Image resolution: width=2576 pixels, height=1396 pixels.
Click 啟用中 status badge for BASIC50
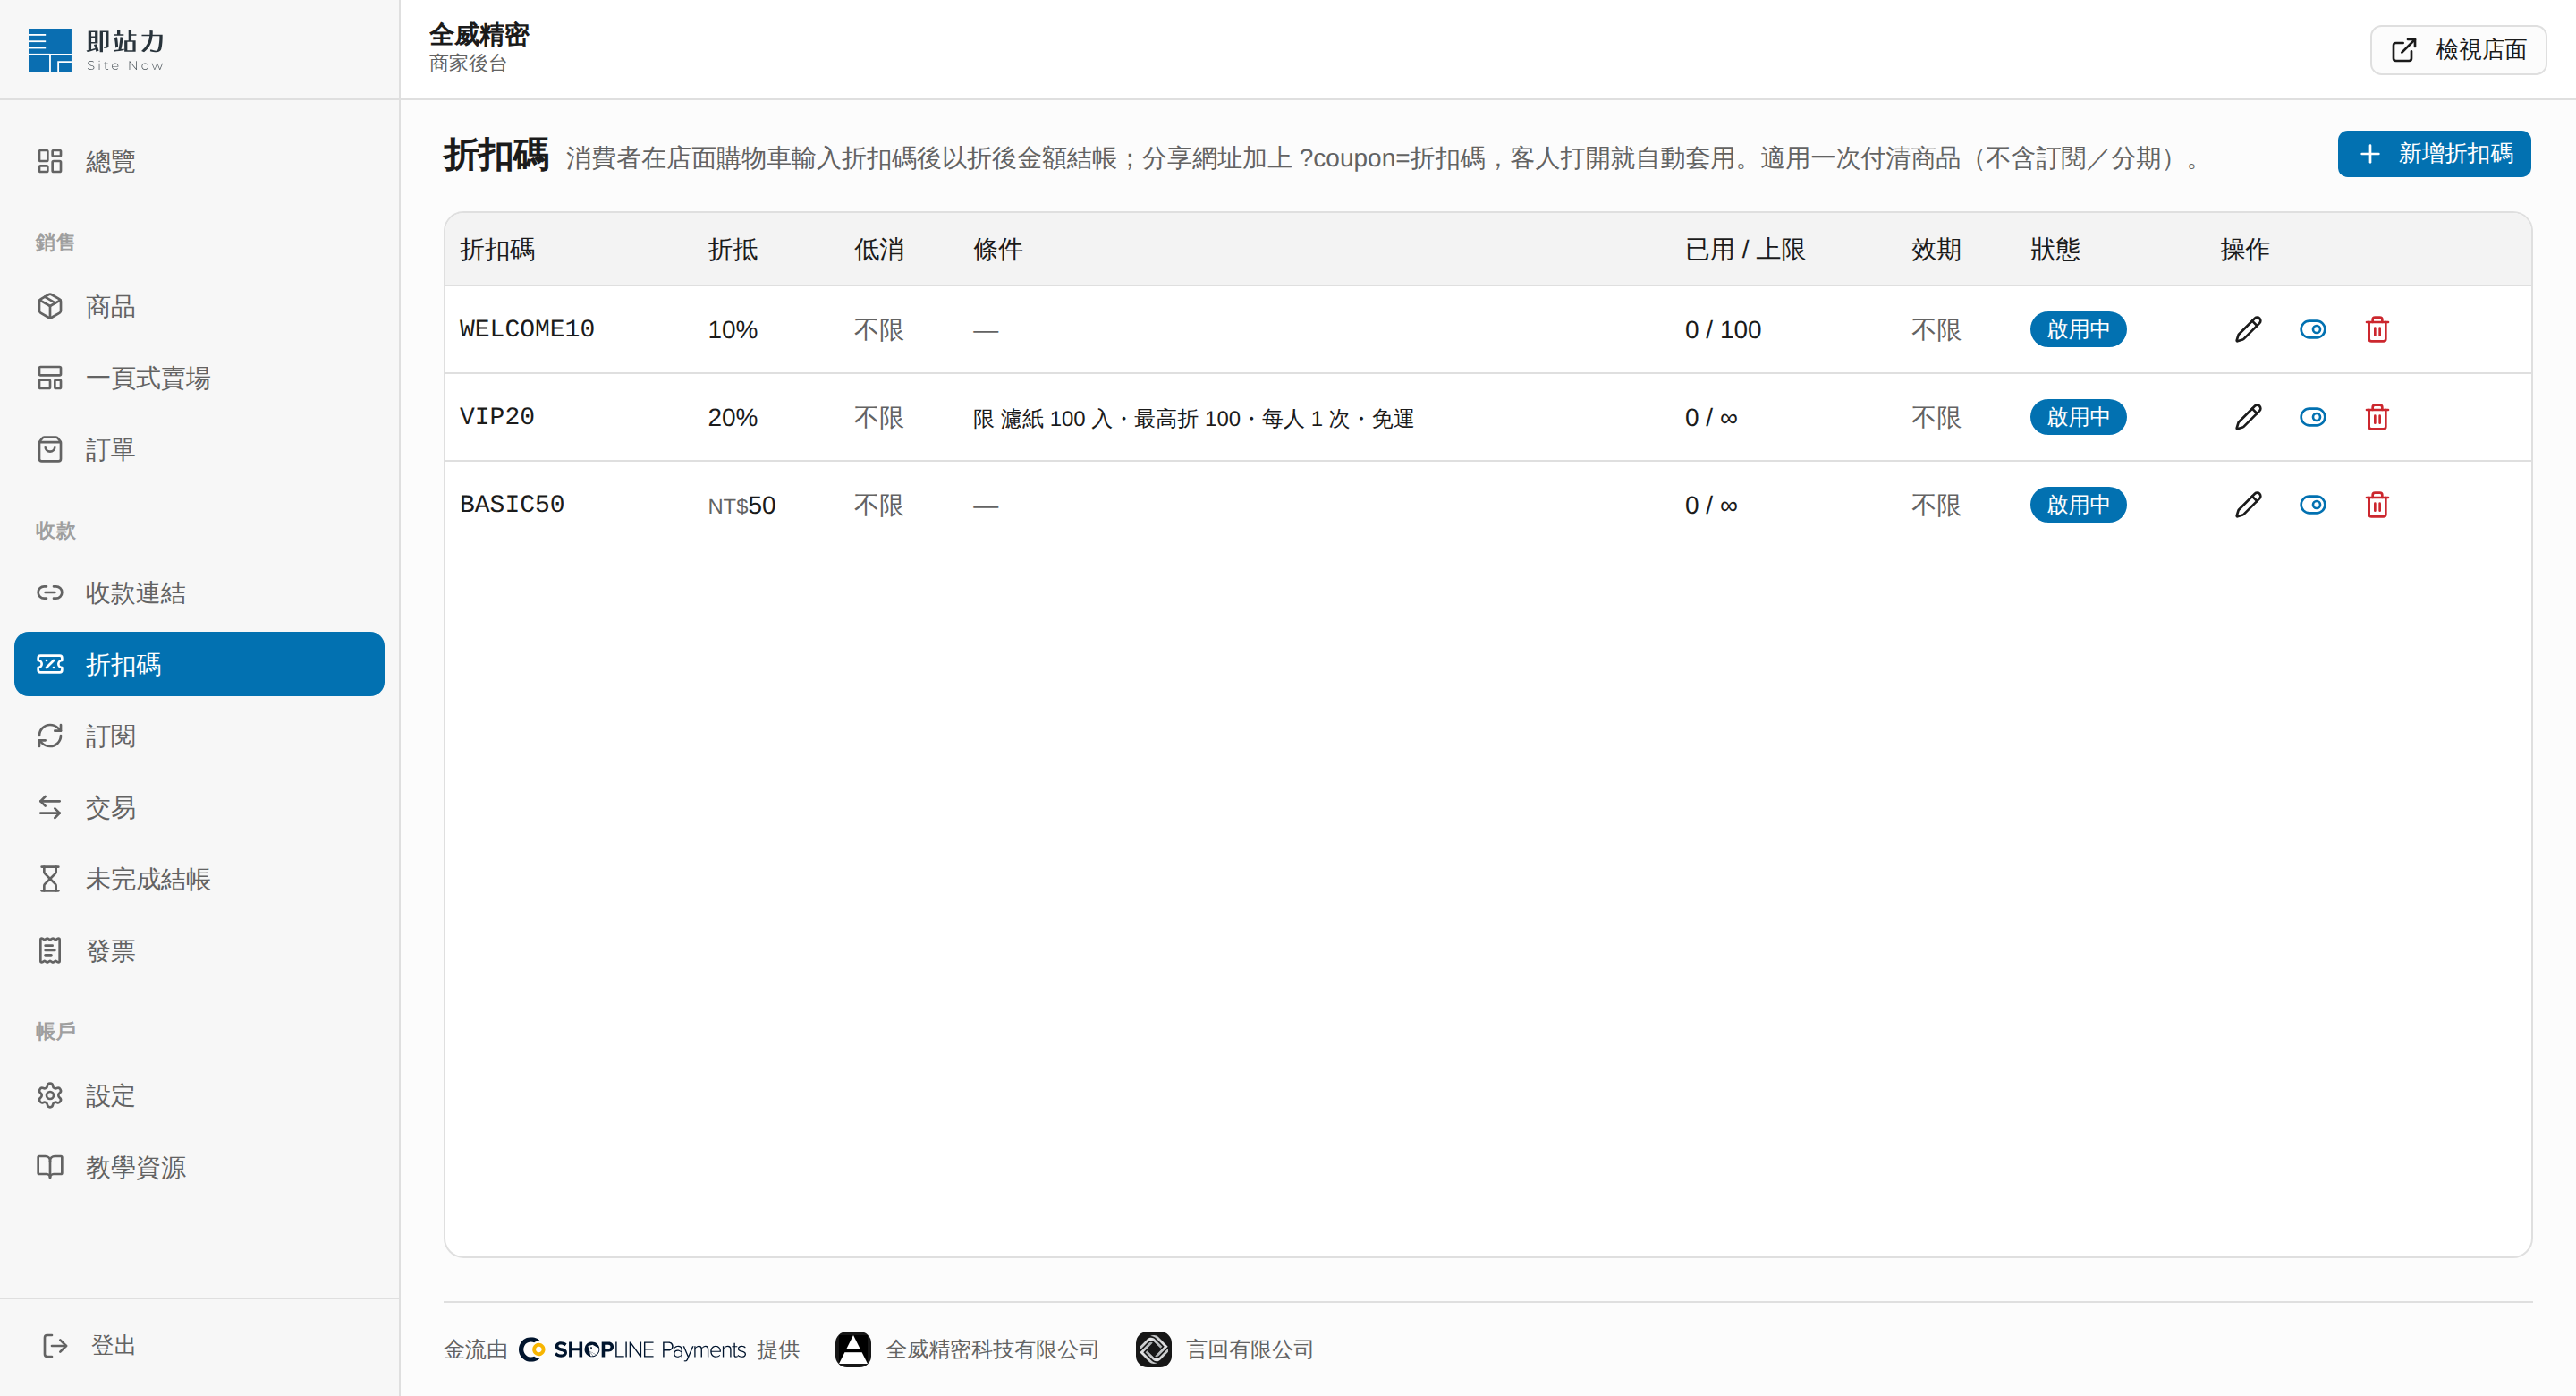(2078, 505)
